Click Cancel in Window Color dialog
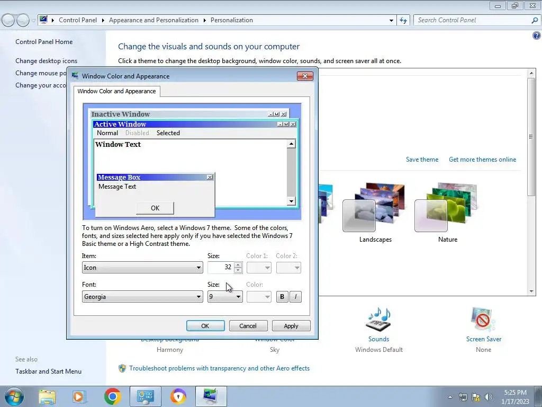The width and height of the screenshot is (542, 407). 248,326
